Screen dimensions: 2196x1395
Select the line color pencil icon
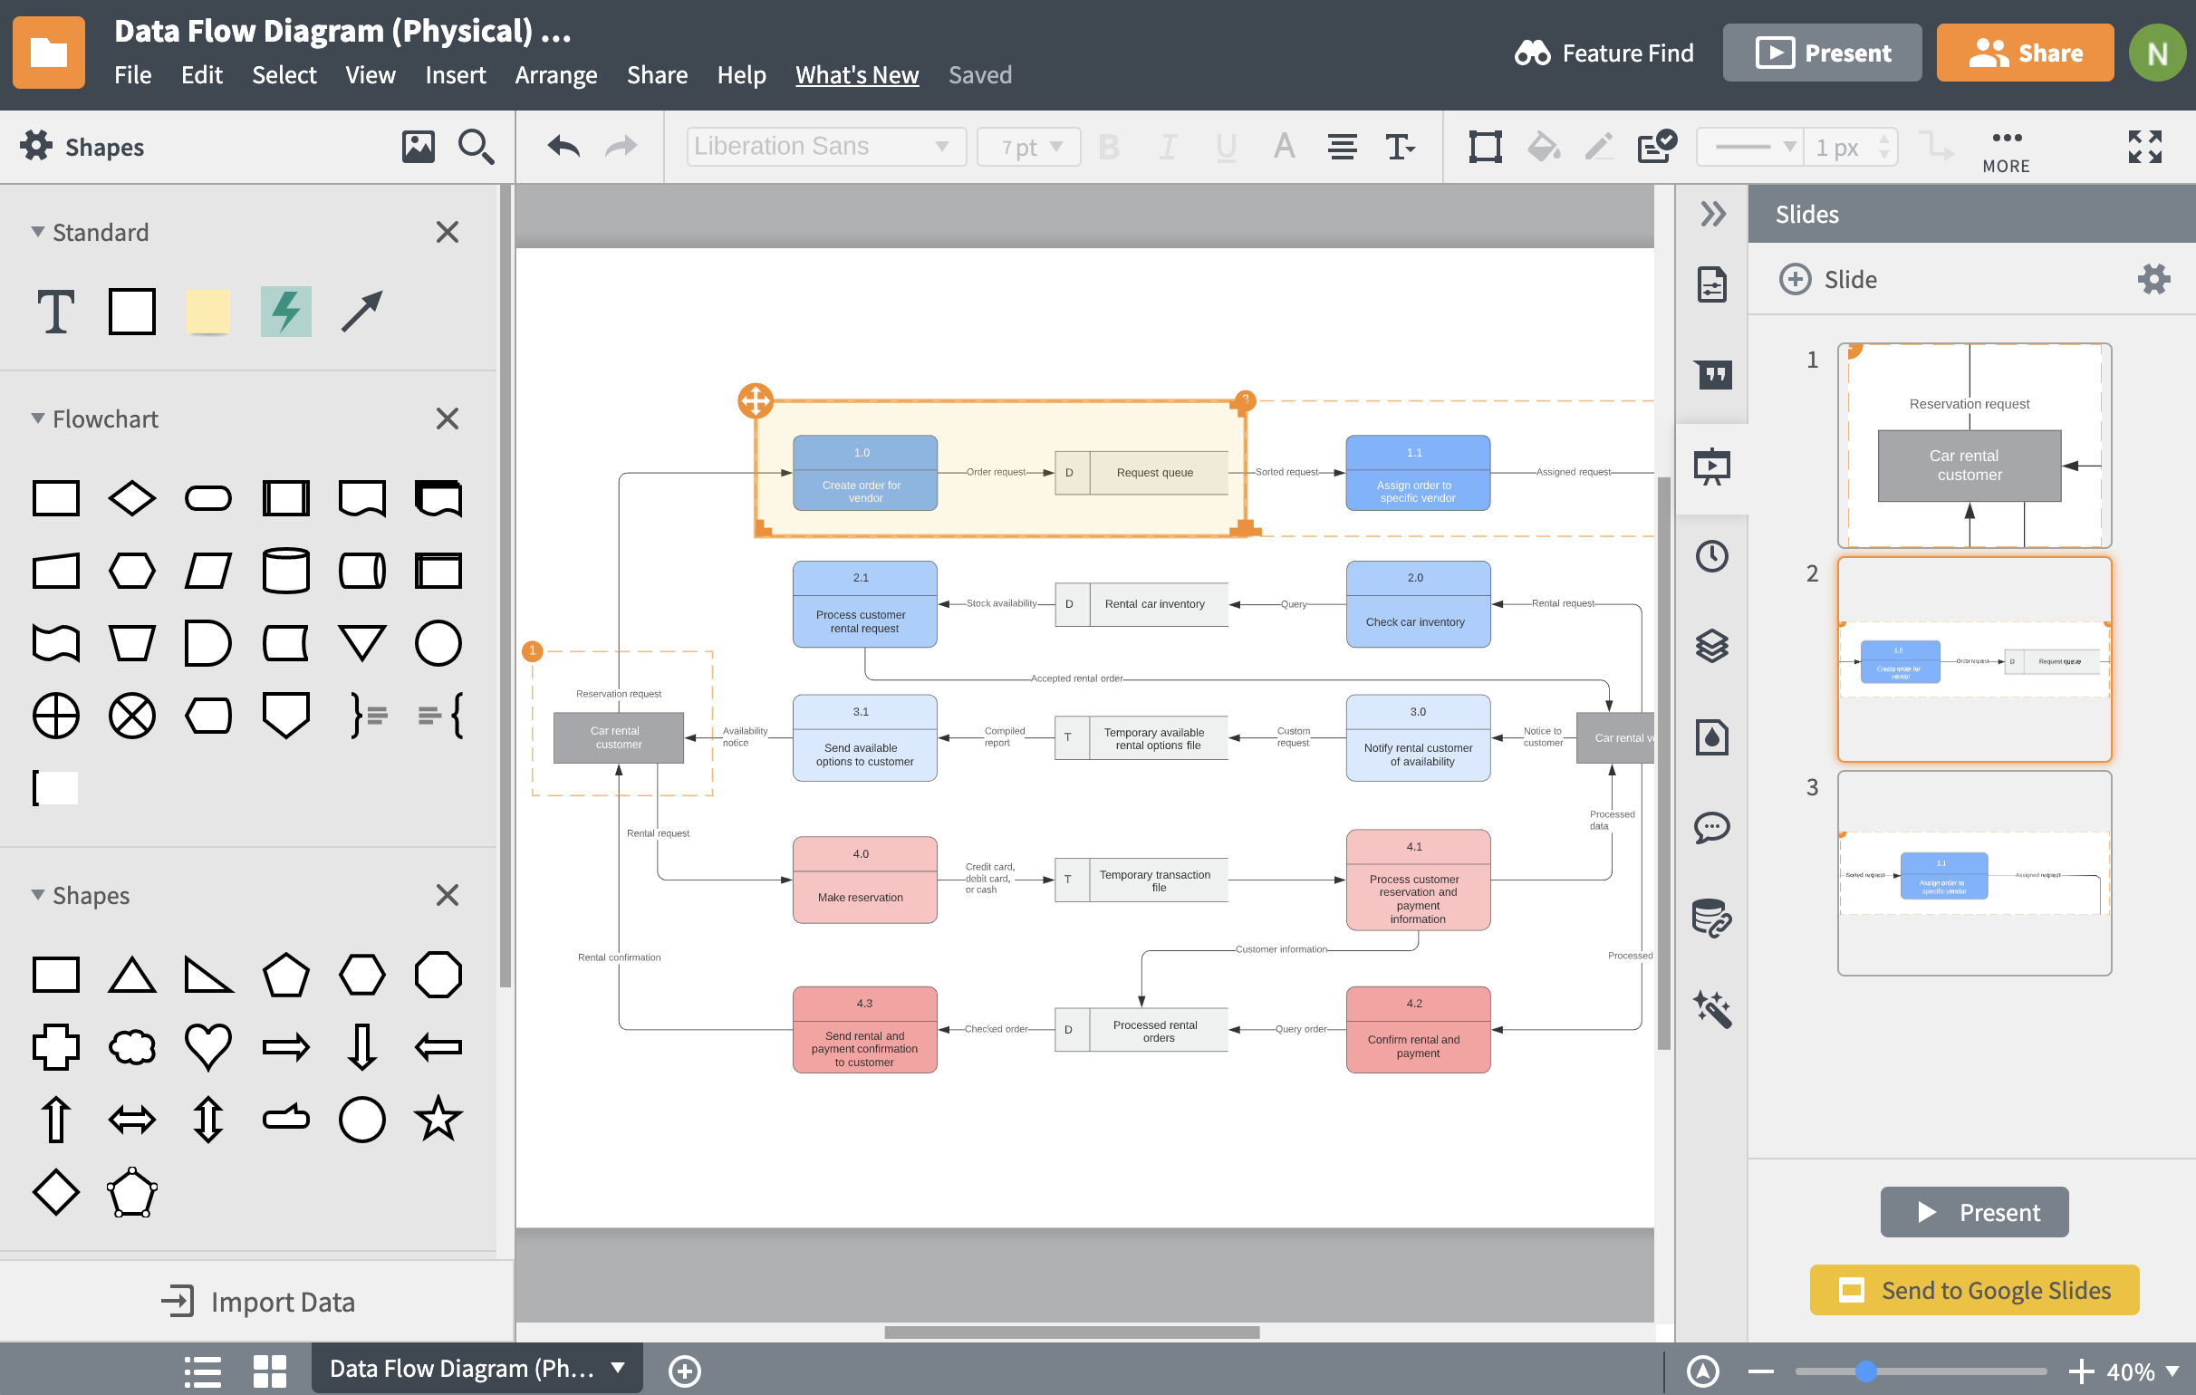pyautogui.click(x=1598, y=146)
